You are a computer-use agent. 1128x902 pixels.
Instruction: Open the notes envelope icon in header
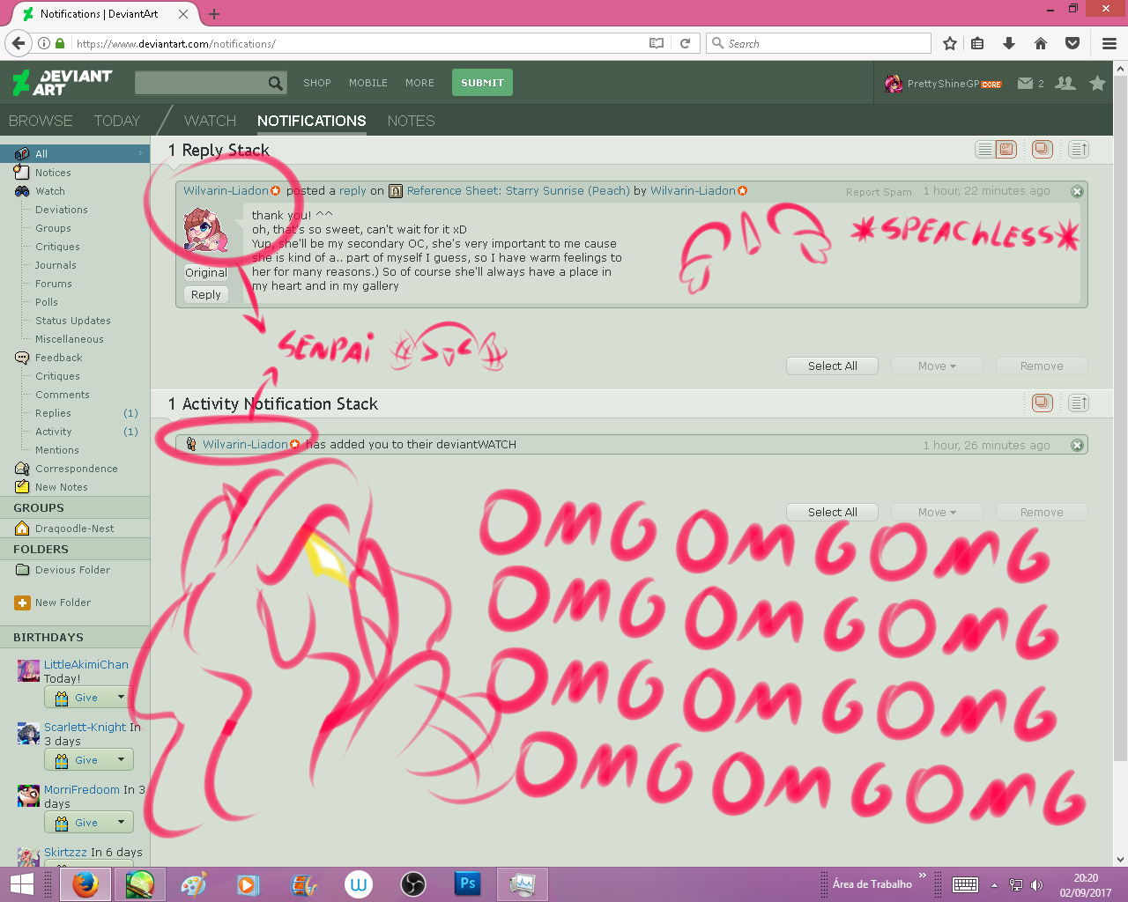1025,83
